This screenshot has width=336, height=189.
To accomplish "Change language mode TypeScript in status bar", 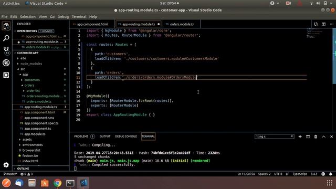I will (300, 174).
